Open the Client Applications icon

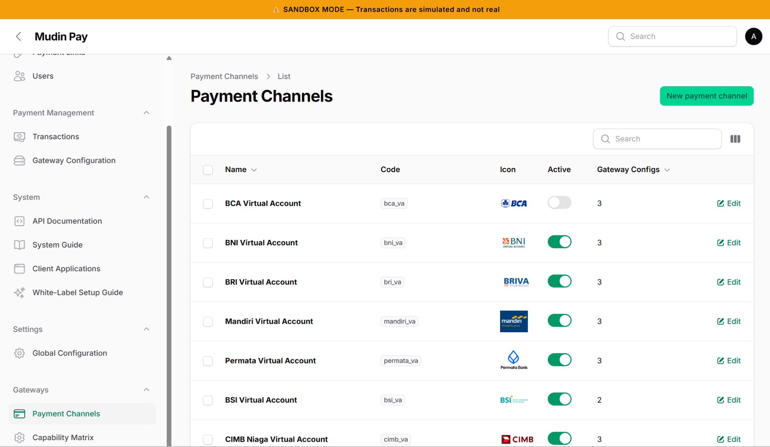click(19, 269)
